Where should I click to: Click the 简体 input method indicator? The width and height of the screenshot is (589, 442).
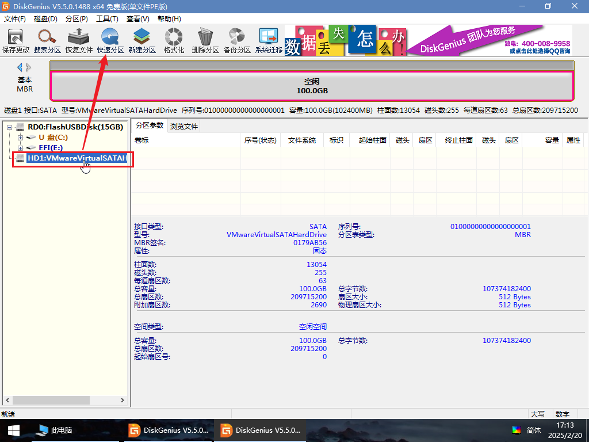(533, 430)
